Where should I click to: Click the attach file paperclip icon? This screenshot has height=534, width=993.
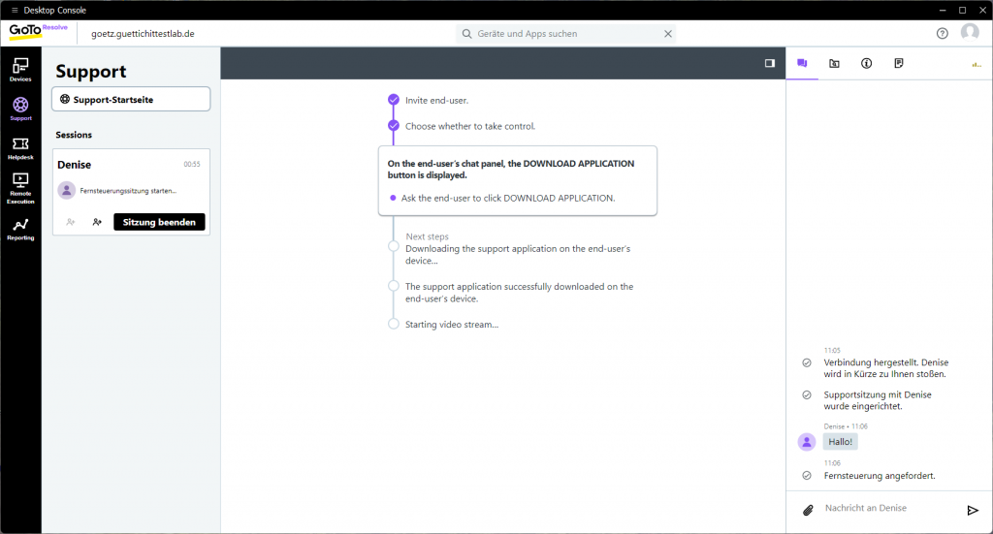807,510
